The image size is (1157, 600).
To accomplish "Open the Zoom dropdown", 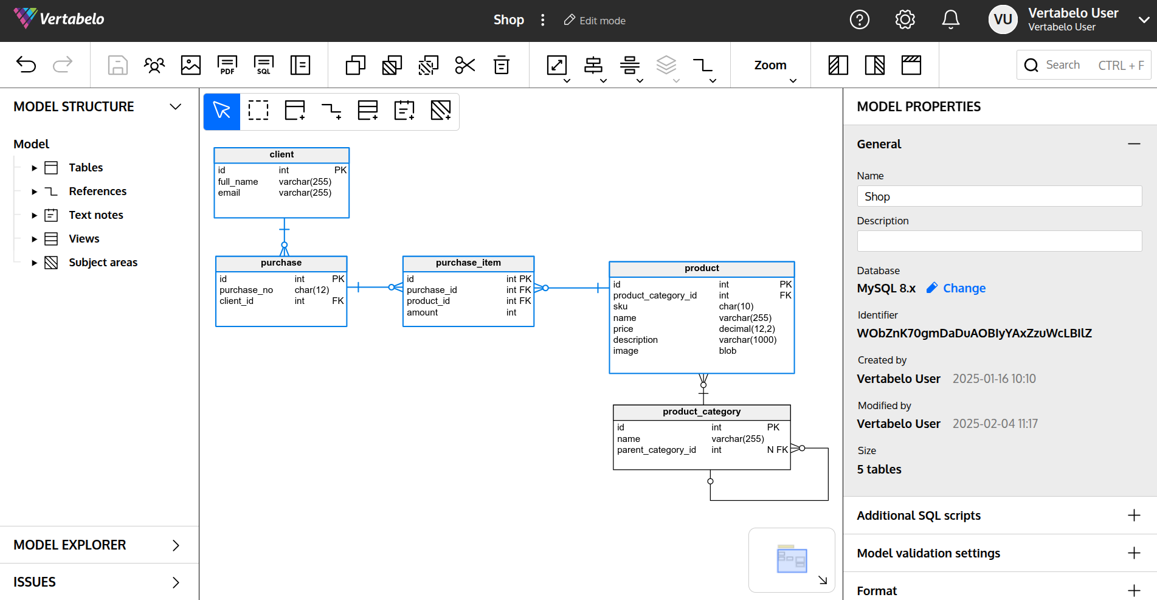I will 770,66.
